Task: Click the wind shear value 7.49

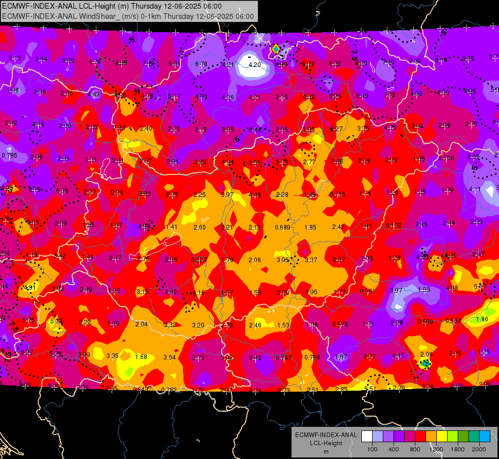Action: coord(148,63)
